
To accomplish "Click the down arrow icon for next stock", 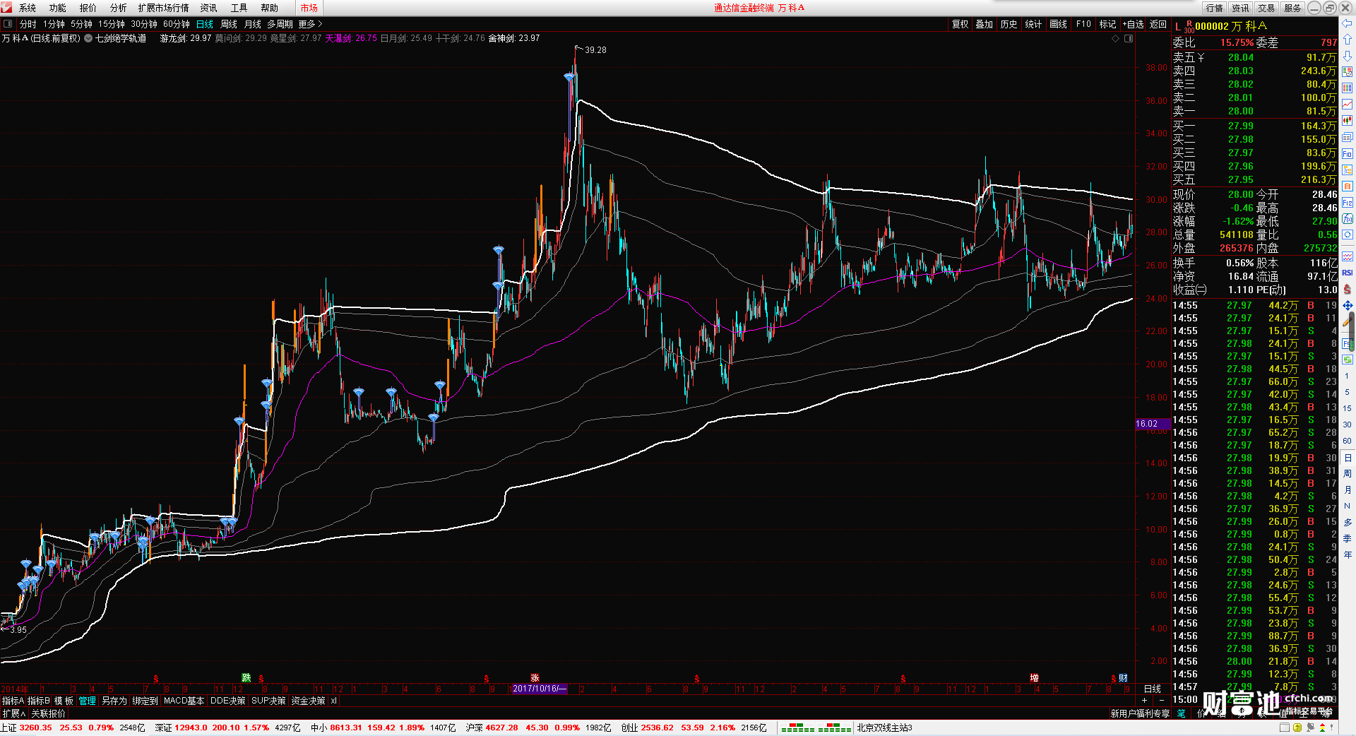I will [1347, 56].
